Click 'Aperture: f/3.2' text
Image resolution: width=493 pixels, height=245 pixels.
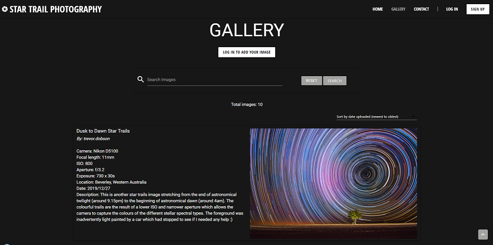pyautogui.click(x=91, y=169)
